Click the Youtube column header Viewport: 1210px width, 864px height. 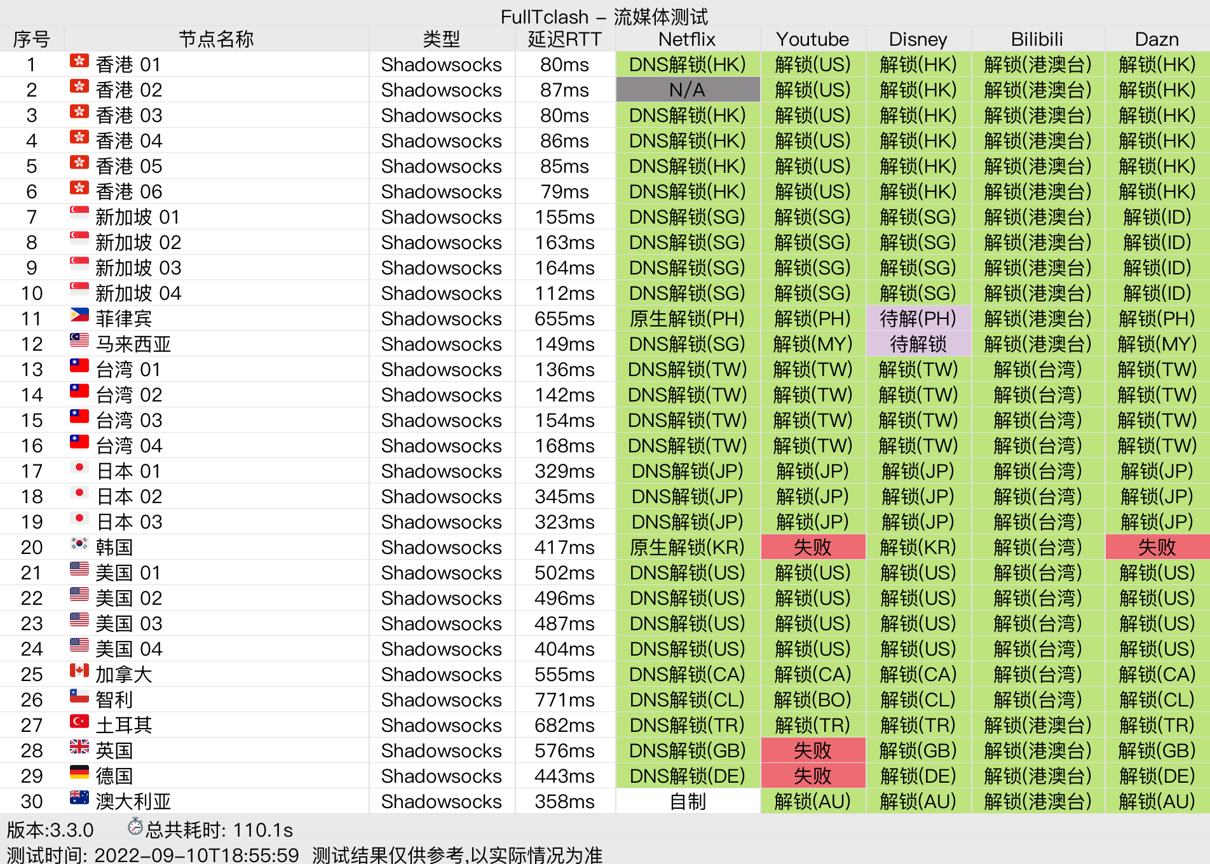(x=813, y=39)
